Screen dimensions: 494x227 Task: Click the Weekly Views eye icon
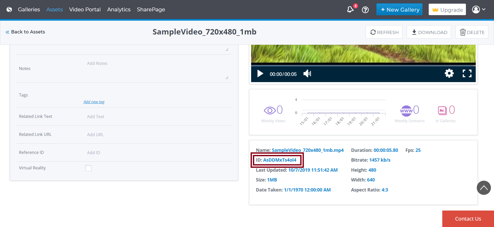click(x=270, y=110)
